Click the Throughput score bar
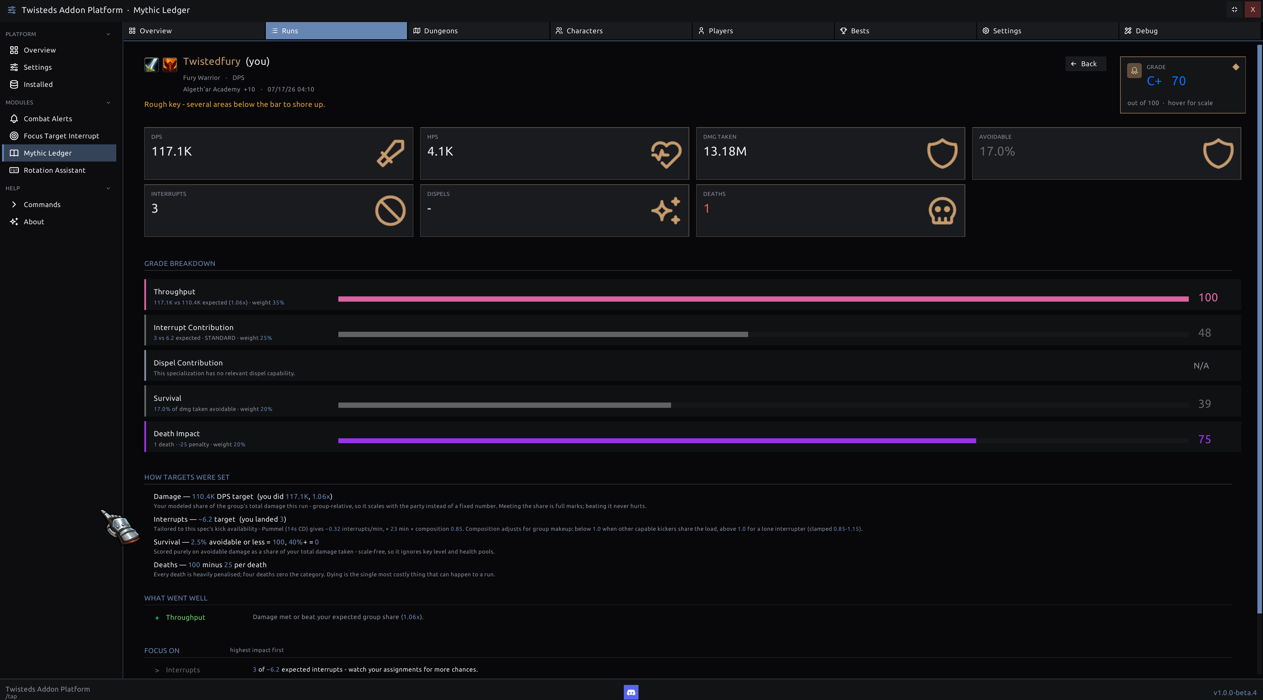1263x700 pixels. tap(763, 299)
